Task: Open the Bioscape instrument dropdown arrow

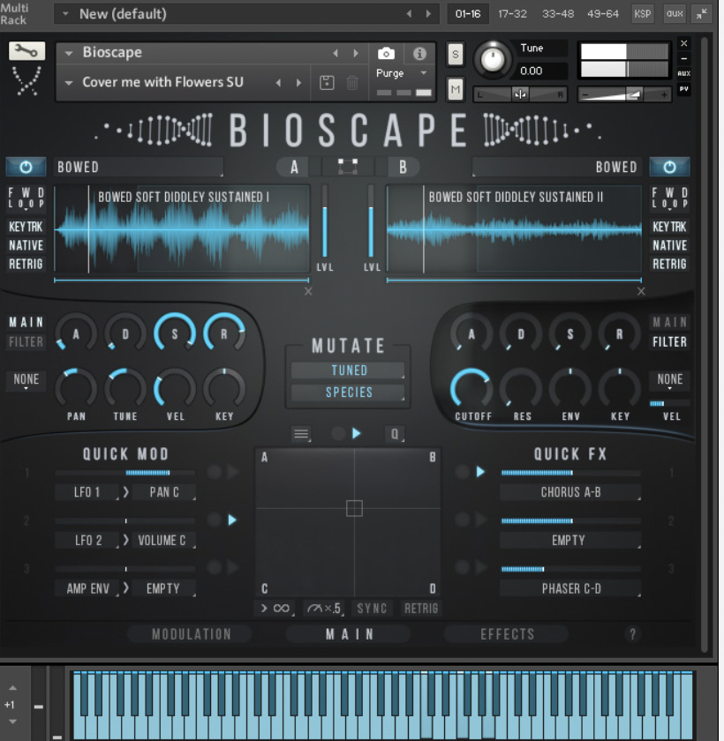Action: tap(69, 54)
